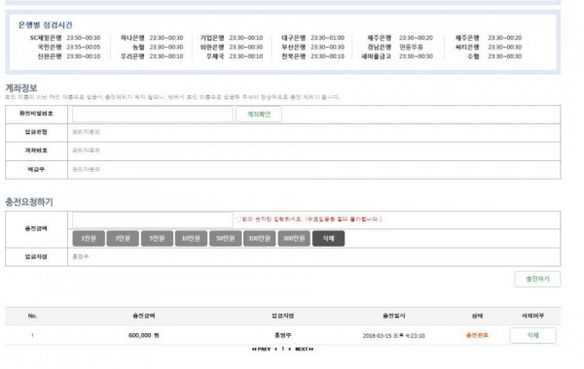Select the 3만원 amount button
The image size is (584, 369).
pos(123,238)
